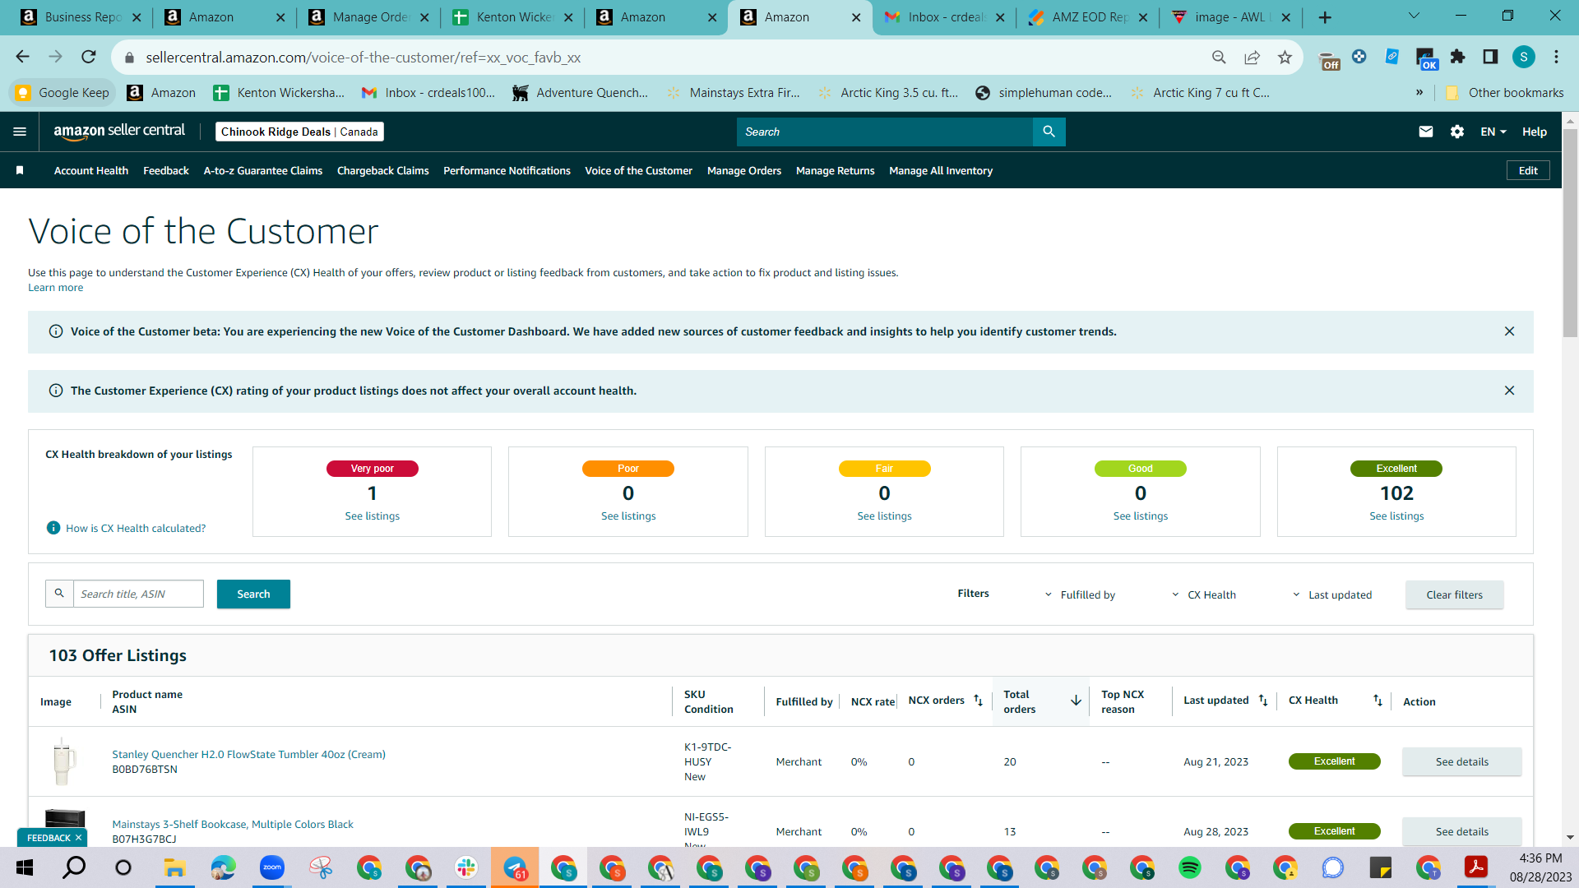Go to Manage Orders

click(744, 170)
